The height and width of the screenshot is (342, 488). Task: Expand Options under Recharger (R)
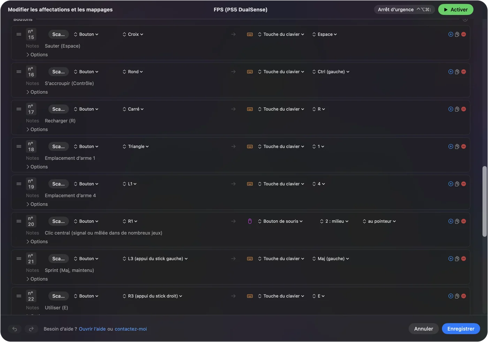37,129
